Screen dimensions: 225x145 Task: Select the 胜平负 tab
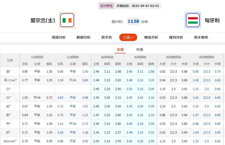point(106,37)
